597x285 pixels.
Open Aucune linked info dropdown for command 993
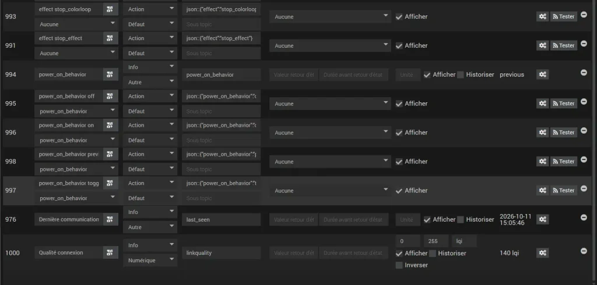76,24
